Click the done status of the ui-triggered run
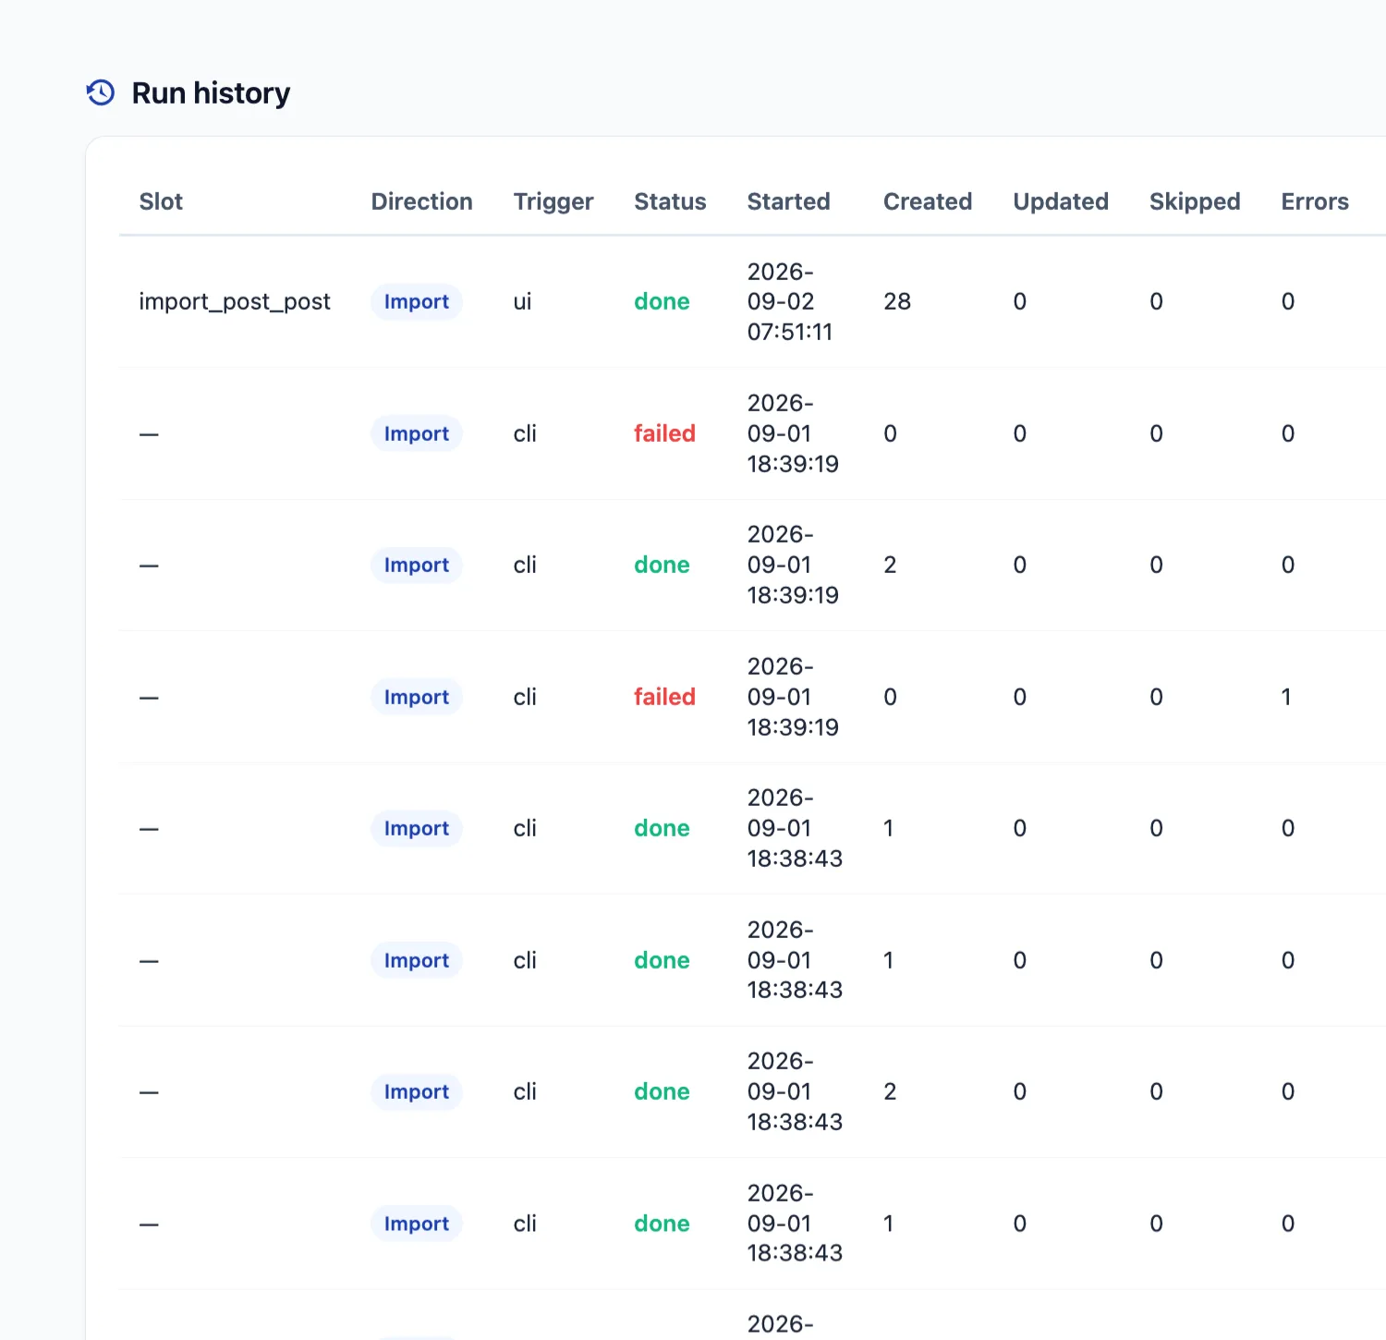 (x=662, y=302)
